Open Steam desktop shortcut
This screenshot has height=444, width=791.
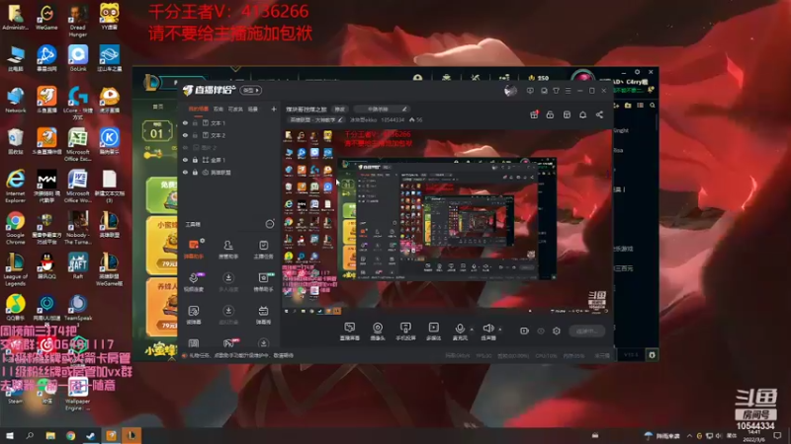(x=15, y=392)
